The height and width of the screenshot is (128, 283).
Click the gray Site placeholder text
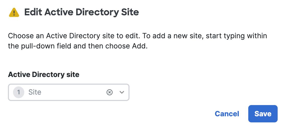(35, 92)
